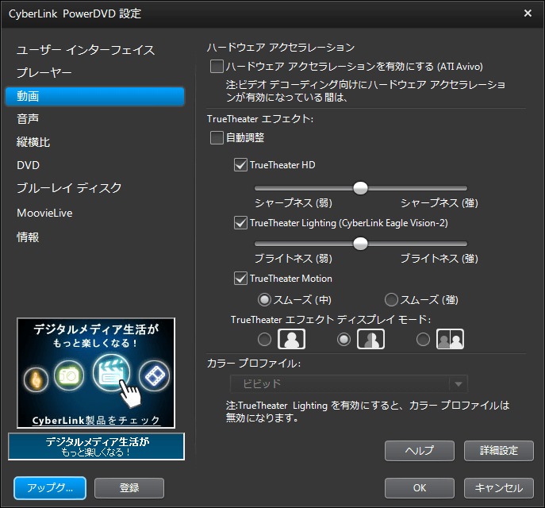Click the blue デジタルメディア生活が banner strip
Viewport: 545px width, 508px height.
(96, 446)
